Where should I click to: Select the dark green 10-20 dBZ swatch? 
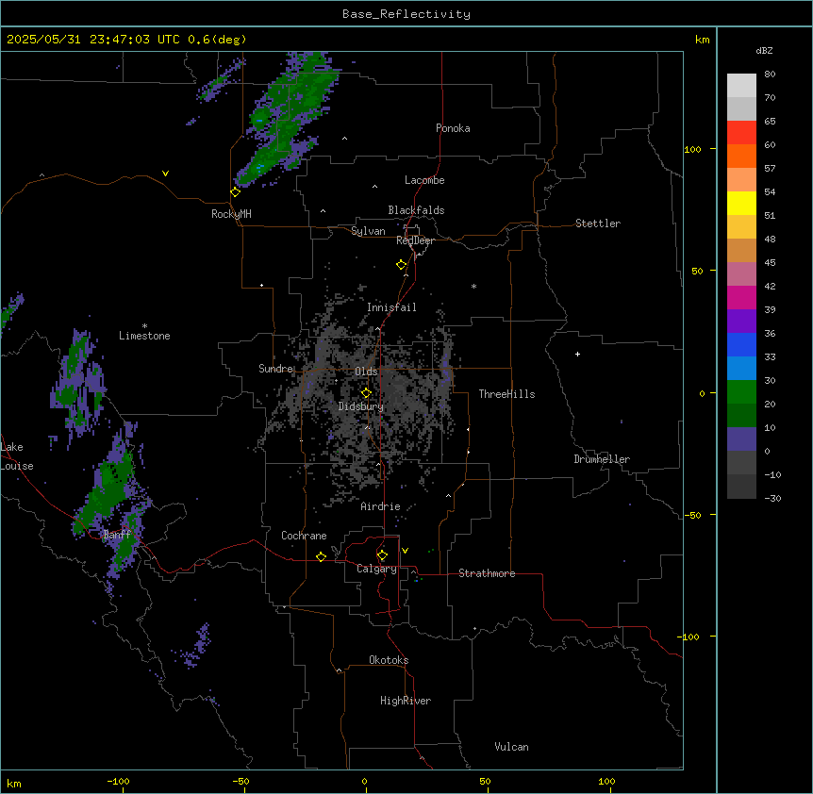pyautogui.click(x=741, y=416)
